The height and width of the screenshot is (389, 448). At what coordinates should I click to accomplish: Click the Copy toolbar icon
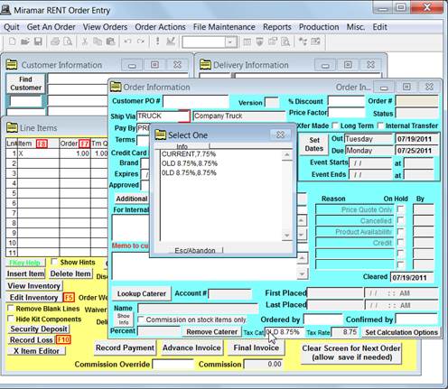(x=98, y=42)
